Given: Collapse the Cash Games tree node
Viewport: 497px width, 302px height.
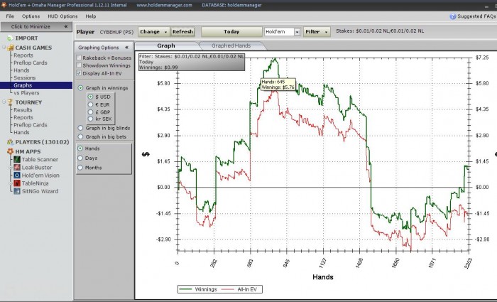Looking at the screenshot, I should 4,48.
